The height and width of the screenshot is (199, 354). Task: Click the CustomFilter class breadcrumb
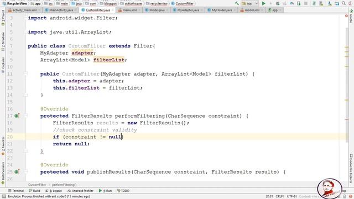pyautogui.click(x=183, y=4)
